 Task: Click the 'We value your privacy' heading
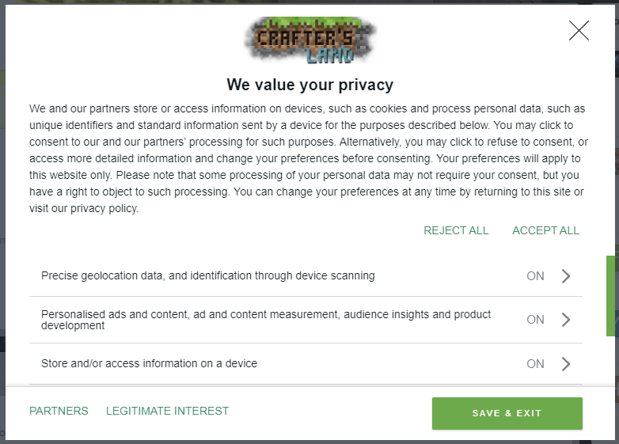point(309,85)
